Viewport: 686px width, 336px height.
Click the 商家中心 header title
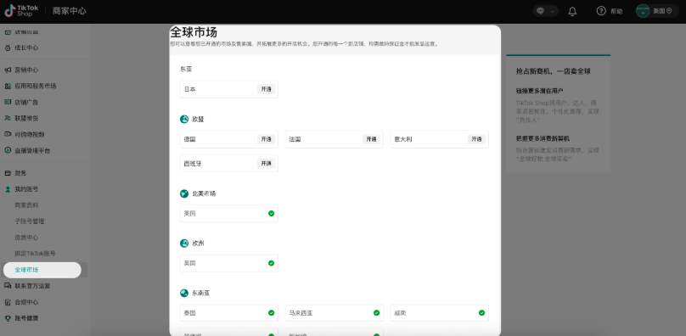tap(69, 11)
